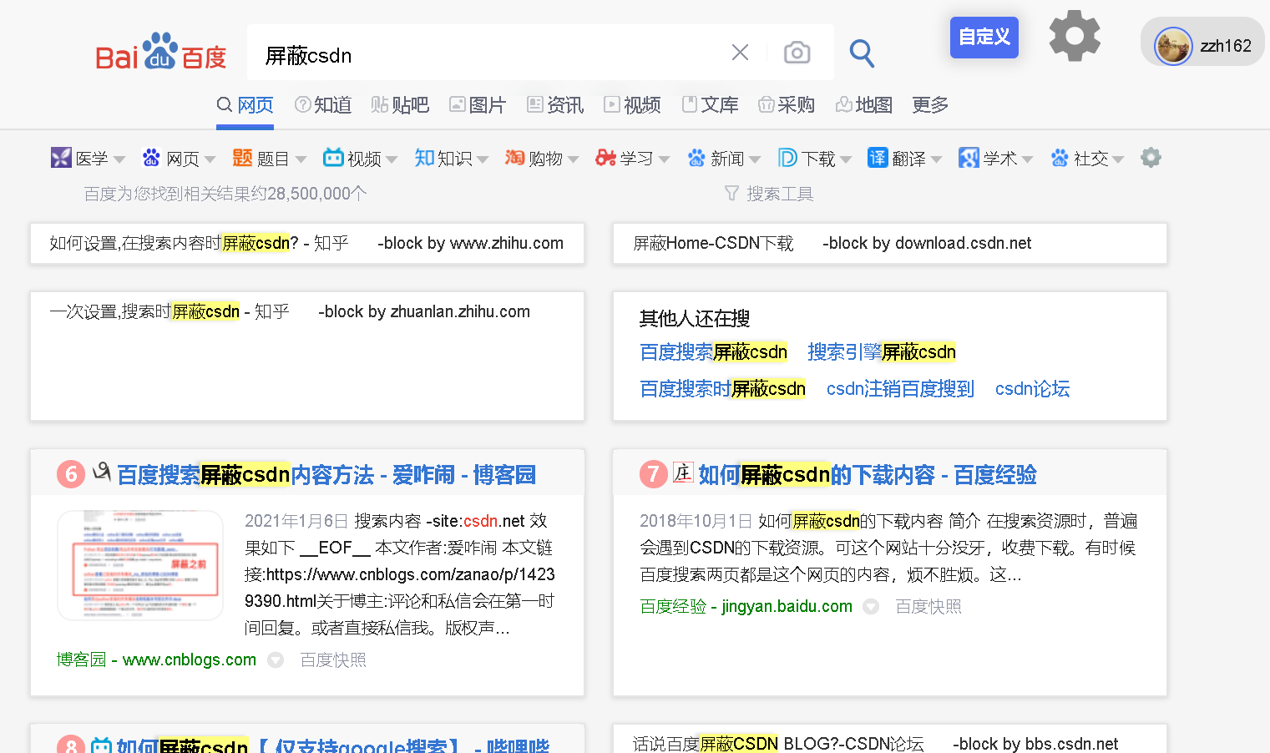Expand the 社交 dropdown arrow
Image resolution: width=1270 pixels, height=753 pixels.
point(1118,159)
